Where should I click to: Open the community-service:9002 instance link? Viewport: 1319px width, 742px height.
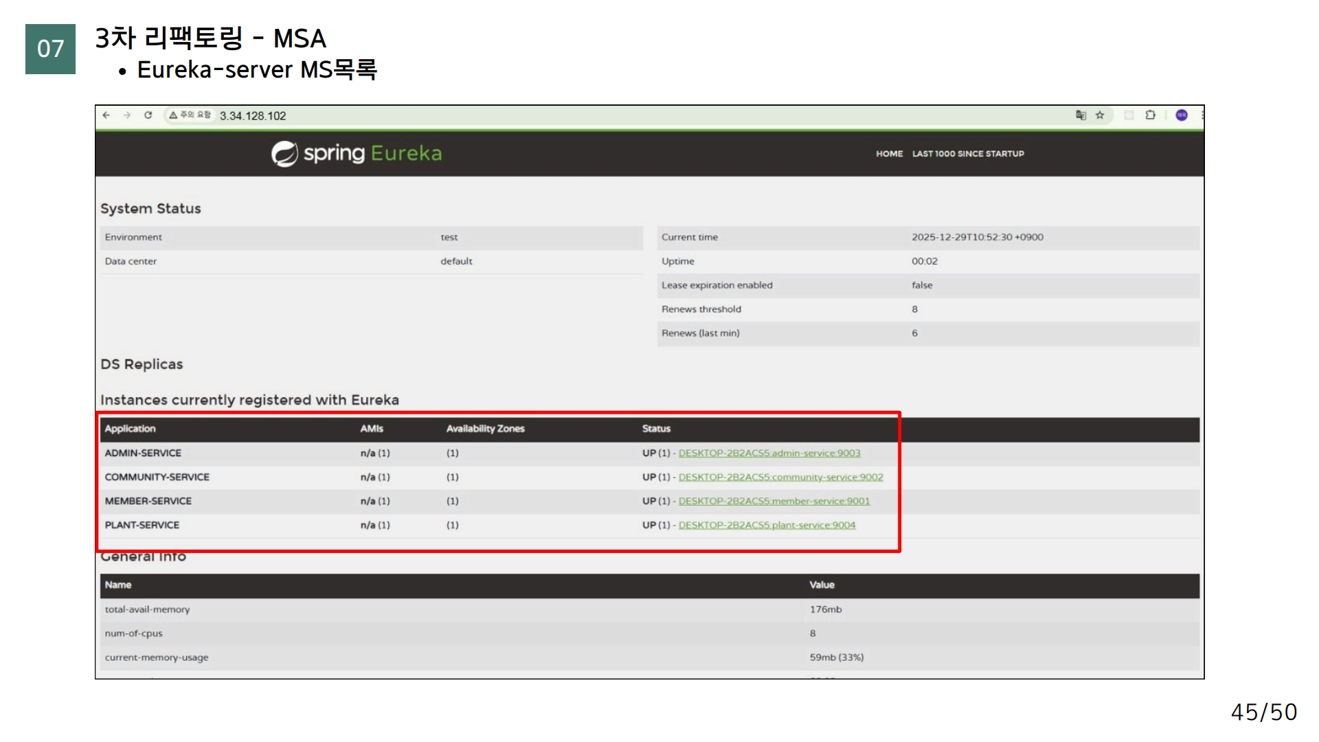[780, 477]
